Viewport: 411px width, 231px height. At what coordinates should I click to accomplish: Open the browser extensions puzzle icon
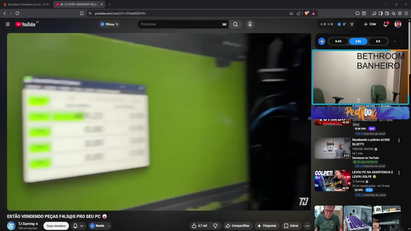point(357,13)
